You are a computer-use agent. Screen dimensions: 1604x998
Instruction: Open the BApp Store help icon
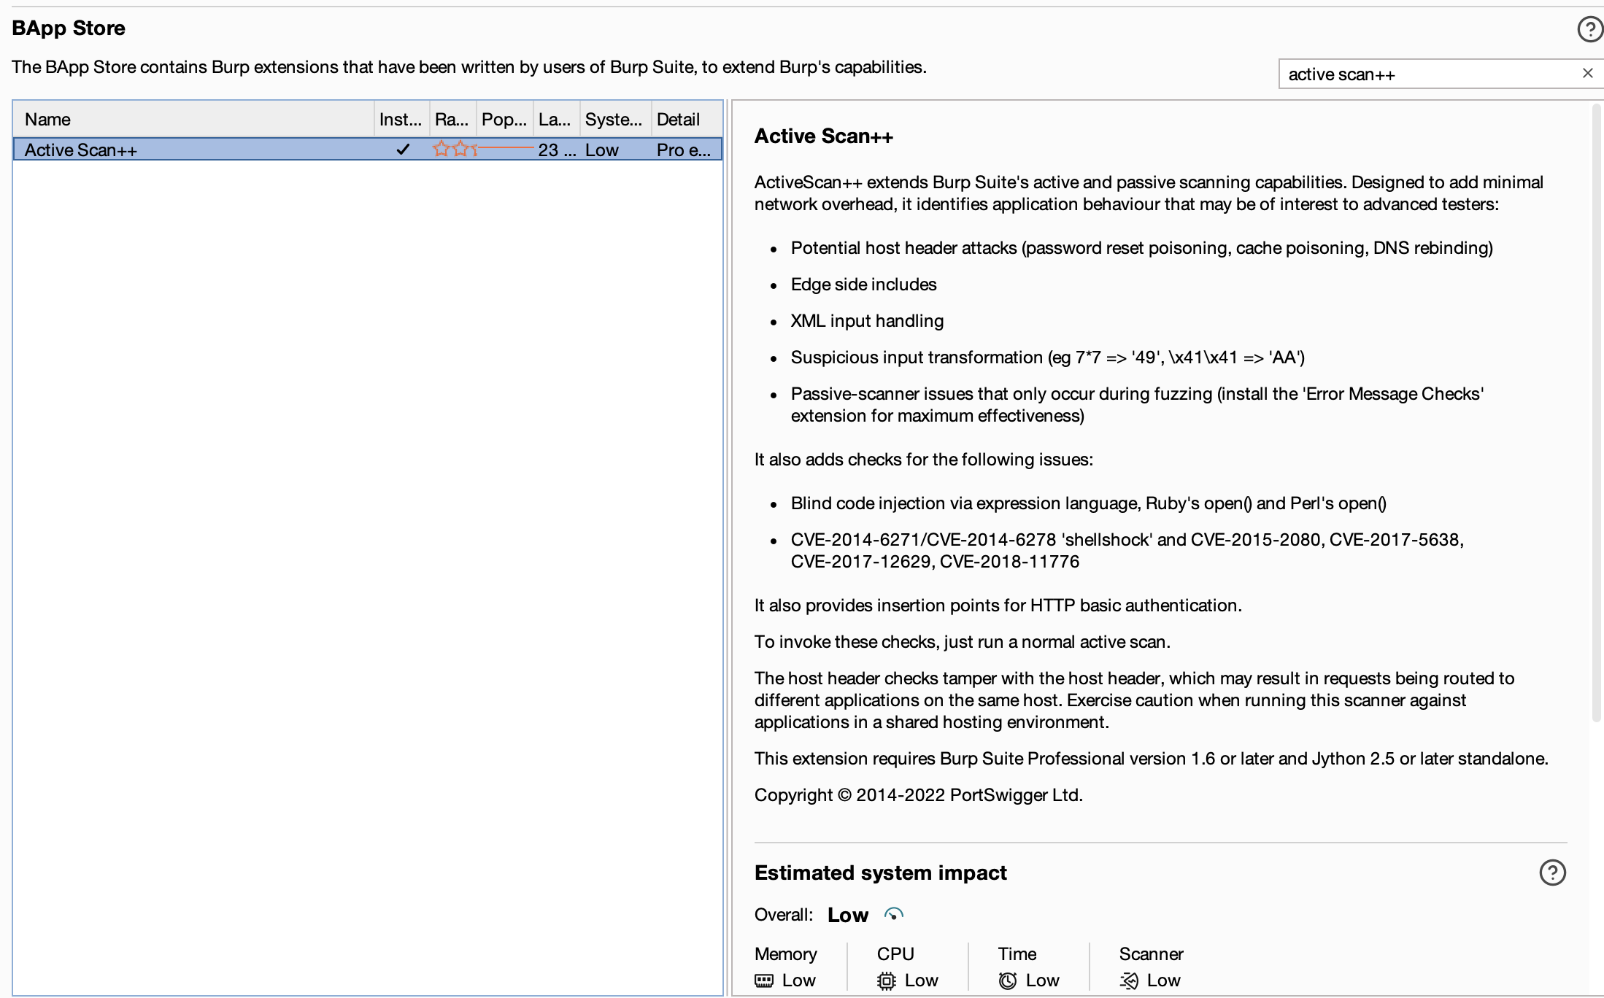click(x=1589, y=29)
